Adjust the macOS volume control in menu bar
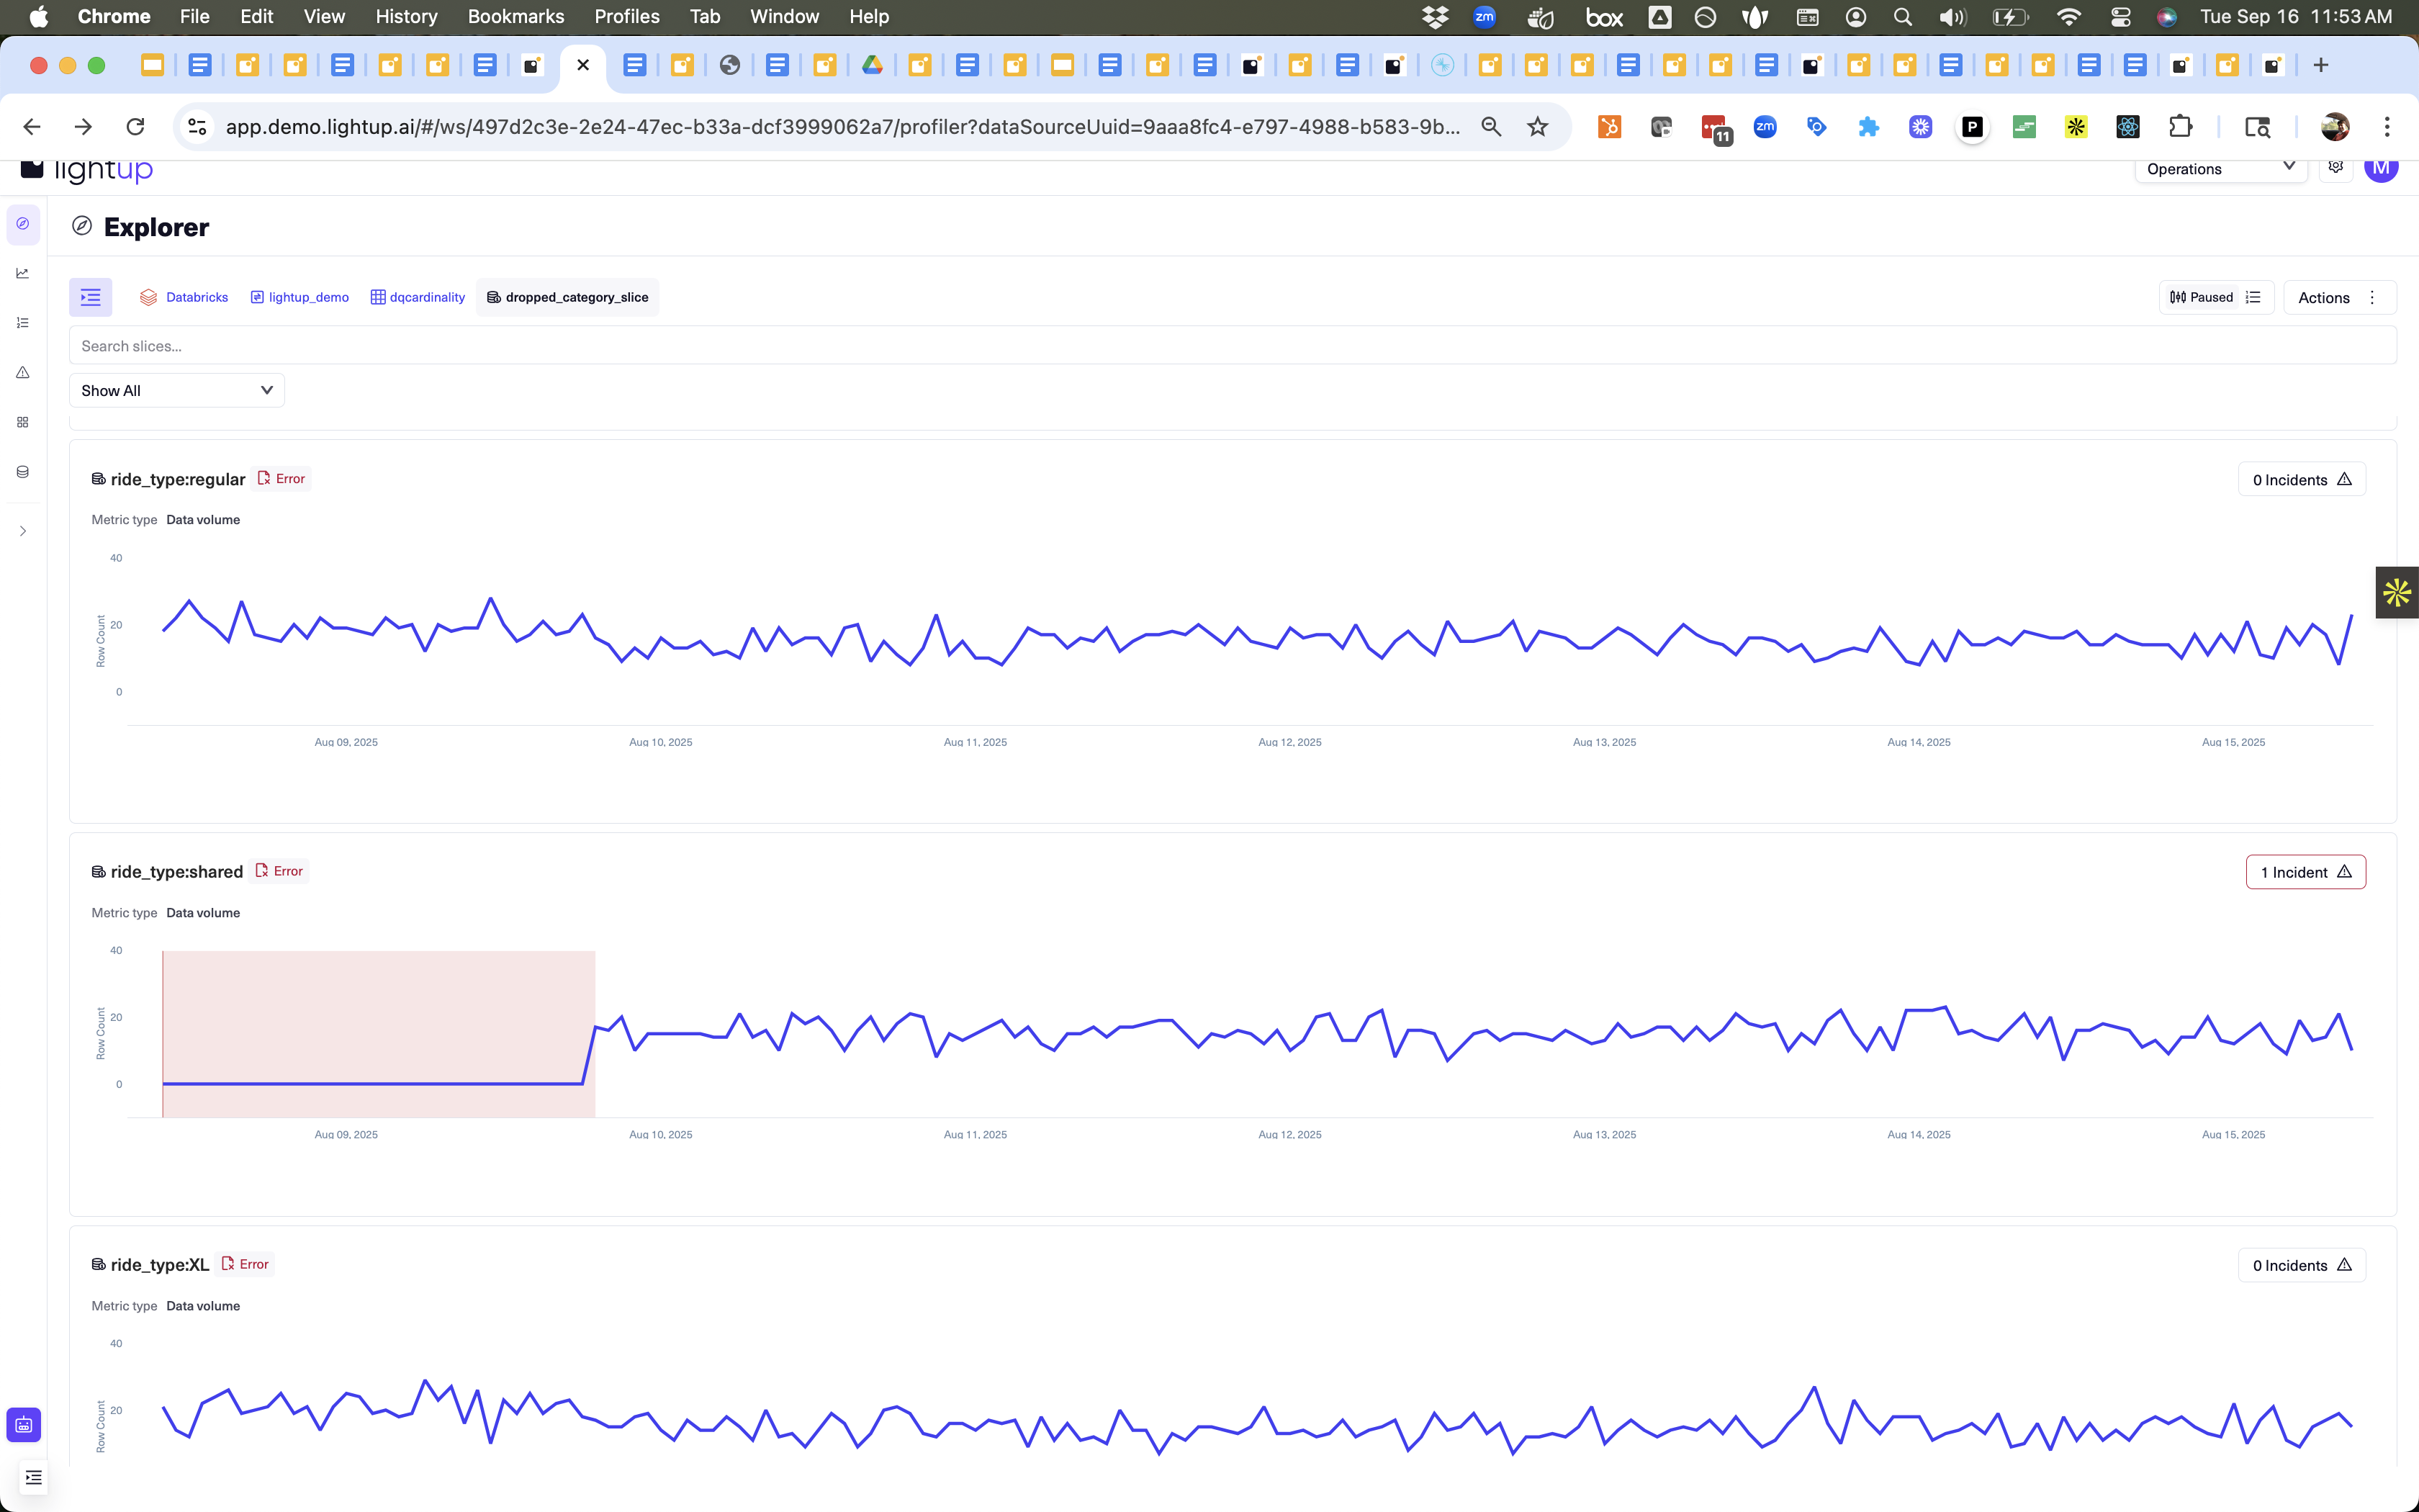Image resolution: width=2419 pixels, height=1512 pixels. click(1951, 16)
